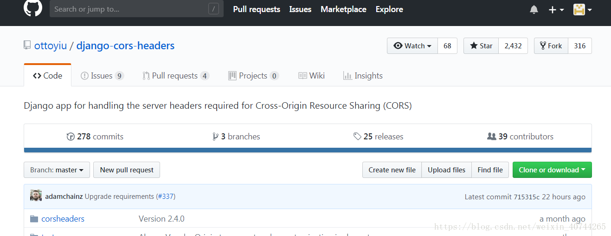Focus the Search or jump to field
The height and width of the screenshot is (236, 611).
coord(136,9)
